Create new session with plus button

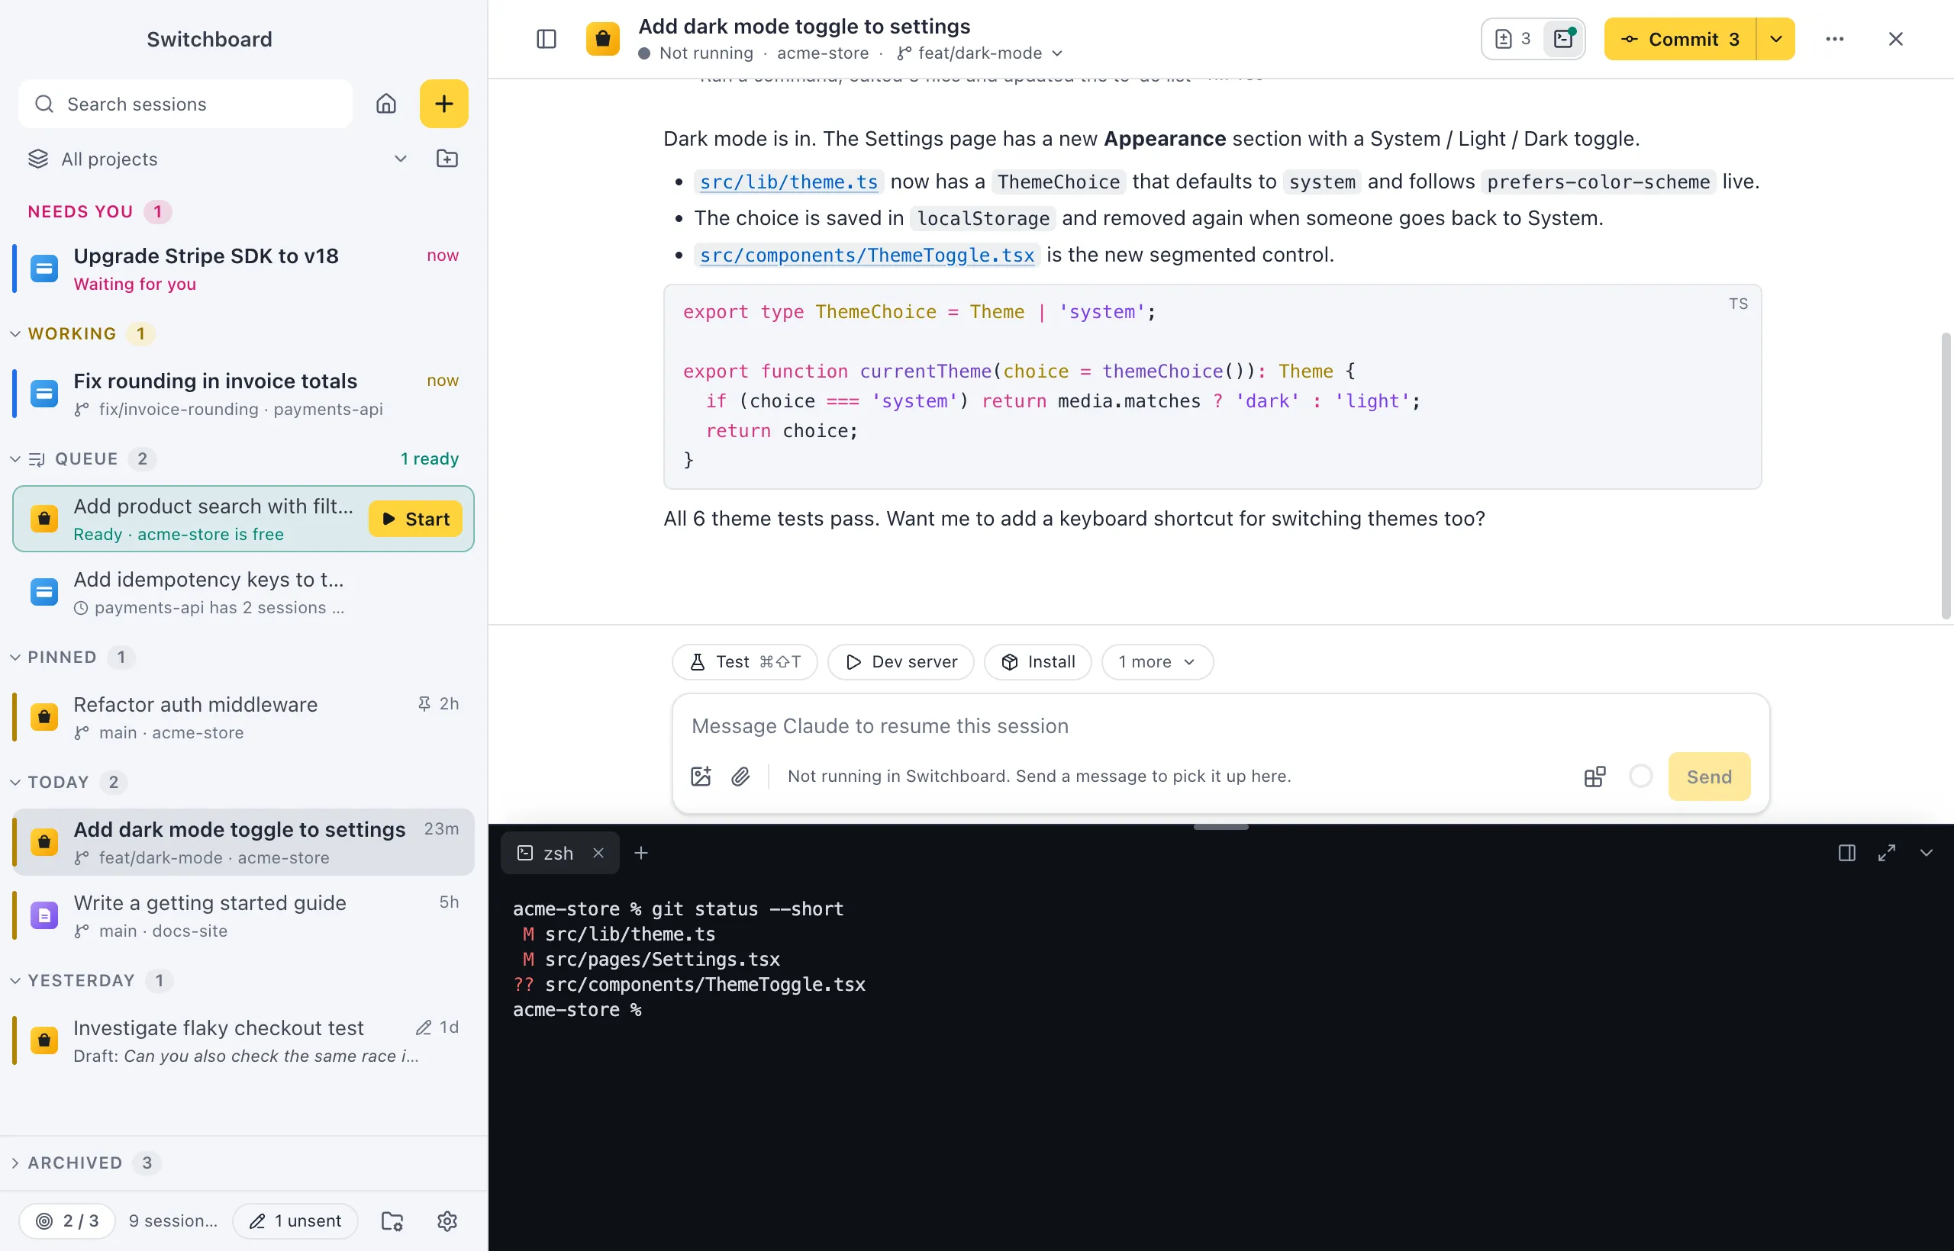[443, 104]
